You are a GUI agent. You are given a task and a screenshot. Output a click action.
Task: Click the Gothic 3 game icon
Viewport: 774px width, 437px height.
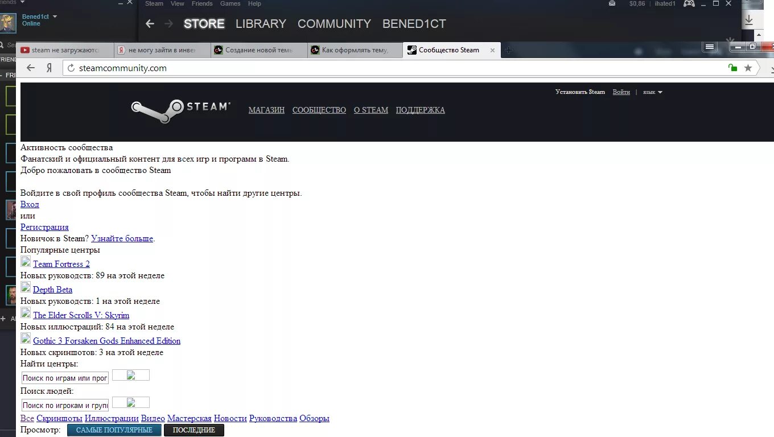[x=26, y=339]
